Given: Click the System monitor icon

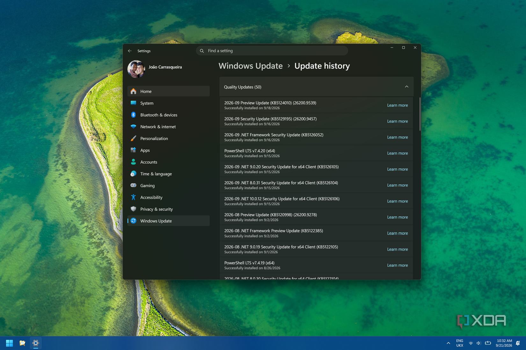Looking at the screenshot, I should [x=134, y=103].
